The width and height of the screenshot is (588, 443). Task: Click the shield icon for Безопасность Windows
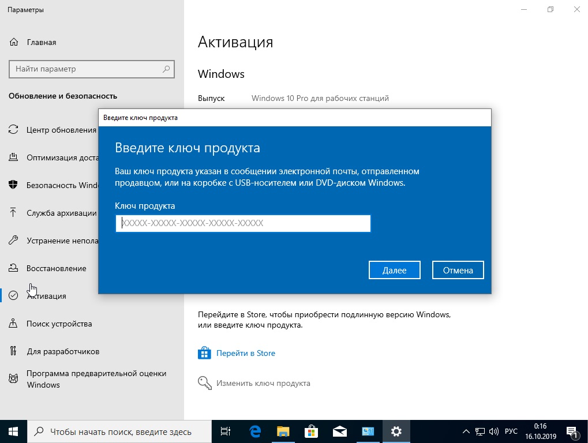click(x=13, y=185)
